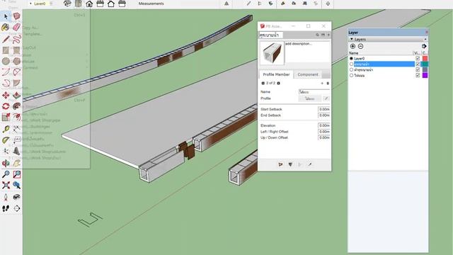Activate the Pan hand tool
Image resolution: width=453 pixels, height=255 pixels.
coord(17,163)
